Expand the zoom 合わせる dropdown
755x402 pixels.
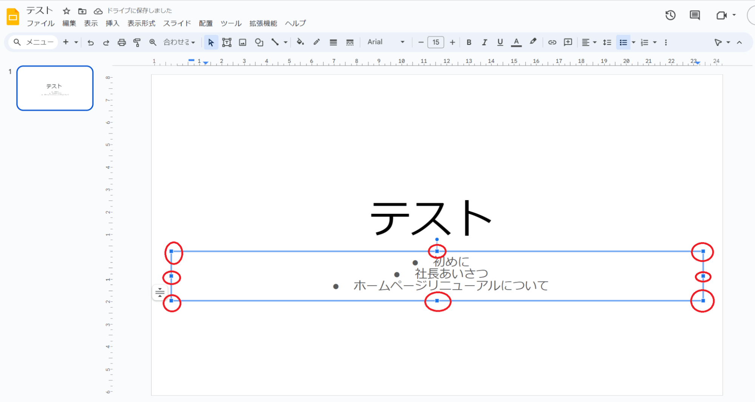179,42
